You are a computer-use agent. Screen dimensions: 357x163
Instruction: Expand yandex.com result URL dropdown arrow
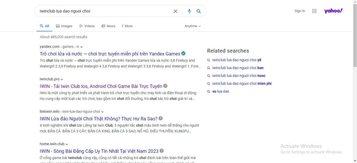pos(82,47)
